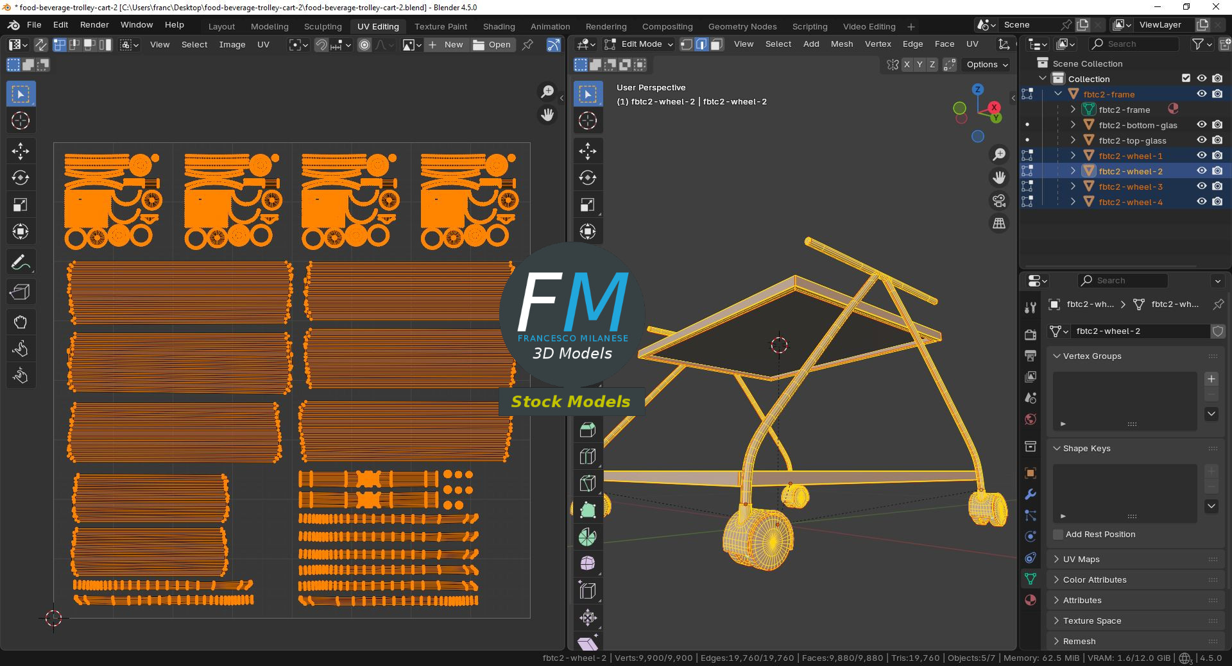Click the Move tool in 3D viewport toolbar
The height and width of the screenshot is (666, 1232).
click(587, 151)
